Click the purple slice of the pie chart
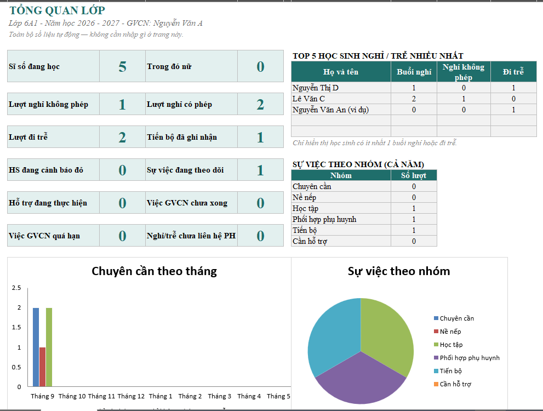This screenshot has width=543, height=411. pos(361,381)
